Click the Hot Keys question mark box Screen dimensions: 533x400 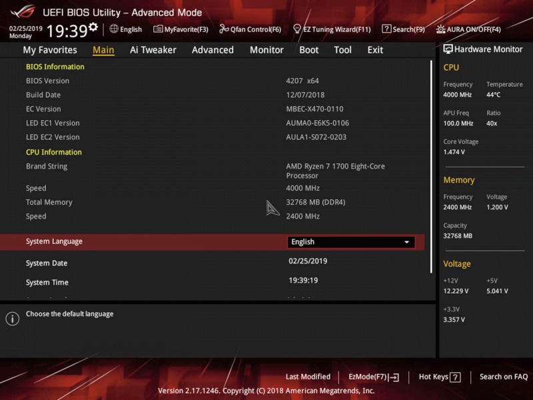click(455, 377)
